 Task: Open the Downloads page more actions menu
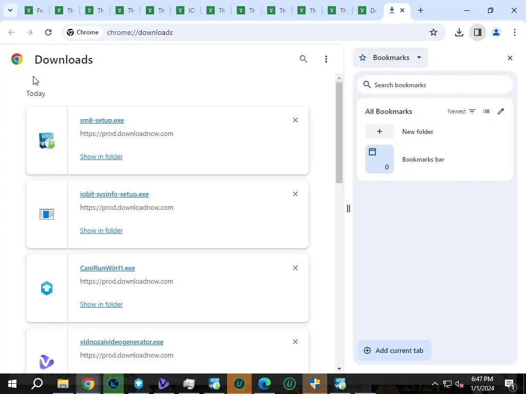coord(326,59)
